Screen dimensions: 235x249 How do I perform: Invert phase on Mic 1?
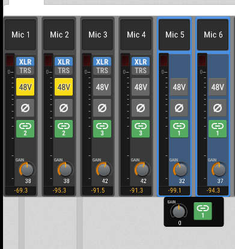(x=25, y=108)
